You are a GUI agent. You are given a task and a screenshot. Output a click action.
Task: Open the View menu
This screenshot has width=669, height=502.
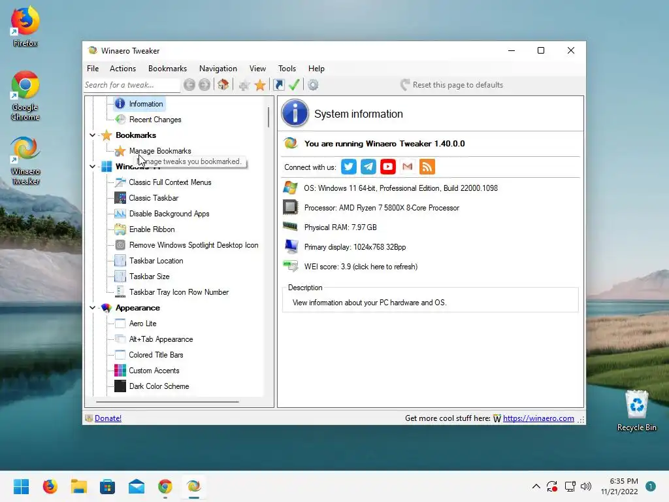(257, 68)
